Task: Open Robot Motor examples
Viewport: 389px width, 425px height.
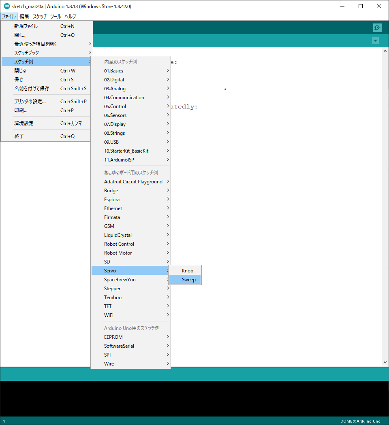Action: coord(131,253)
